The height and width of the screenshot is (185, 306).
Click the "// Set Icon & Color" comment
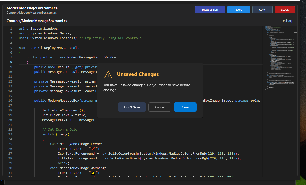click(x=61, y=130)
